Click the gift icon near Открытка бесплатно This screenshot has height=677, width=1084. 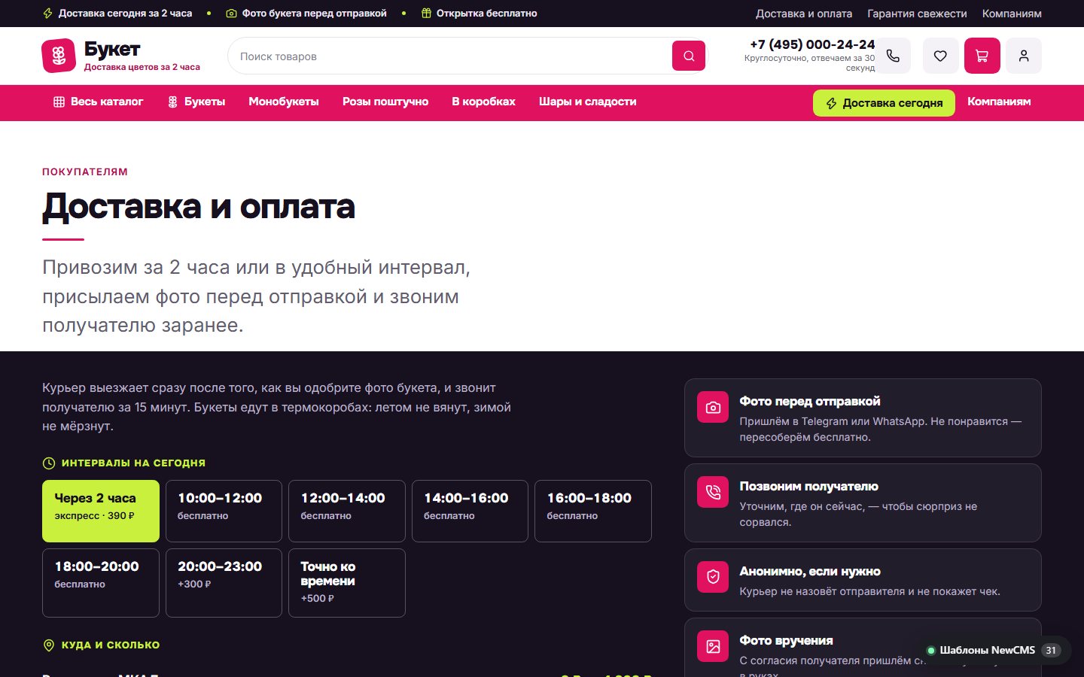(x=426, y=14)
